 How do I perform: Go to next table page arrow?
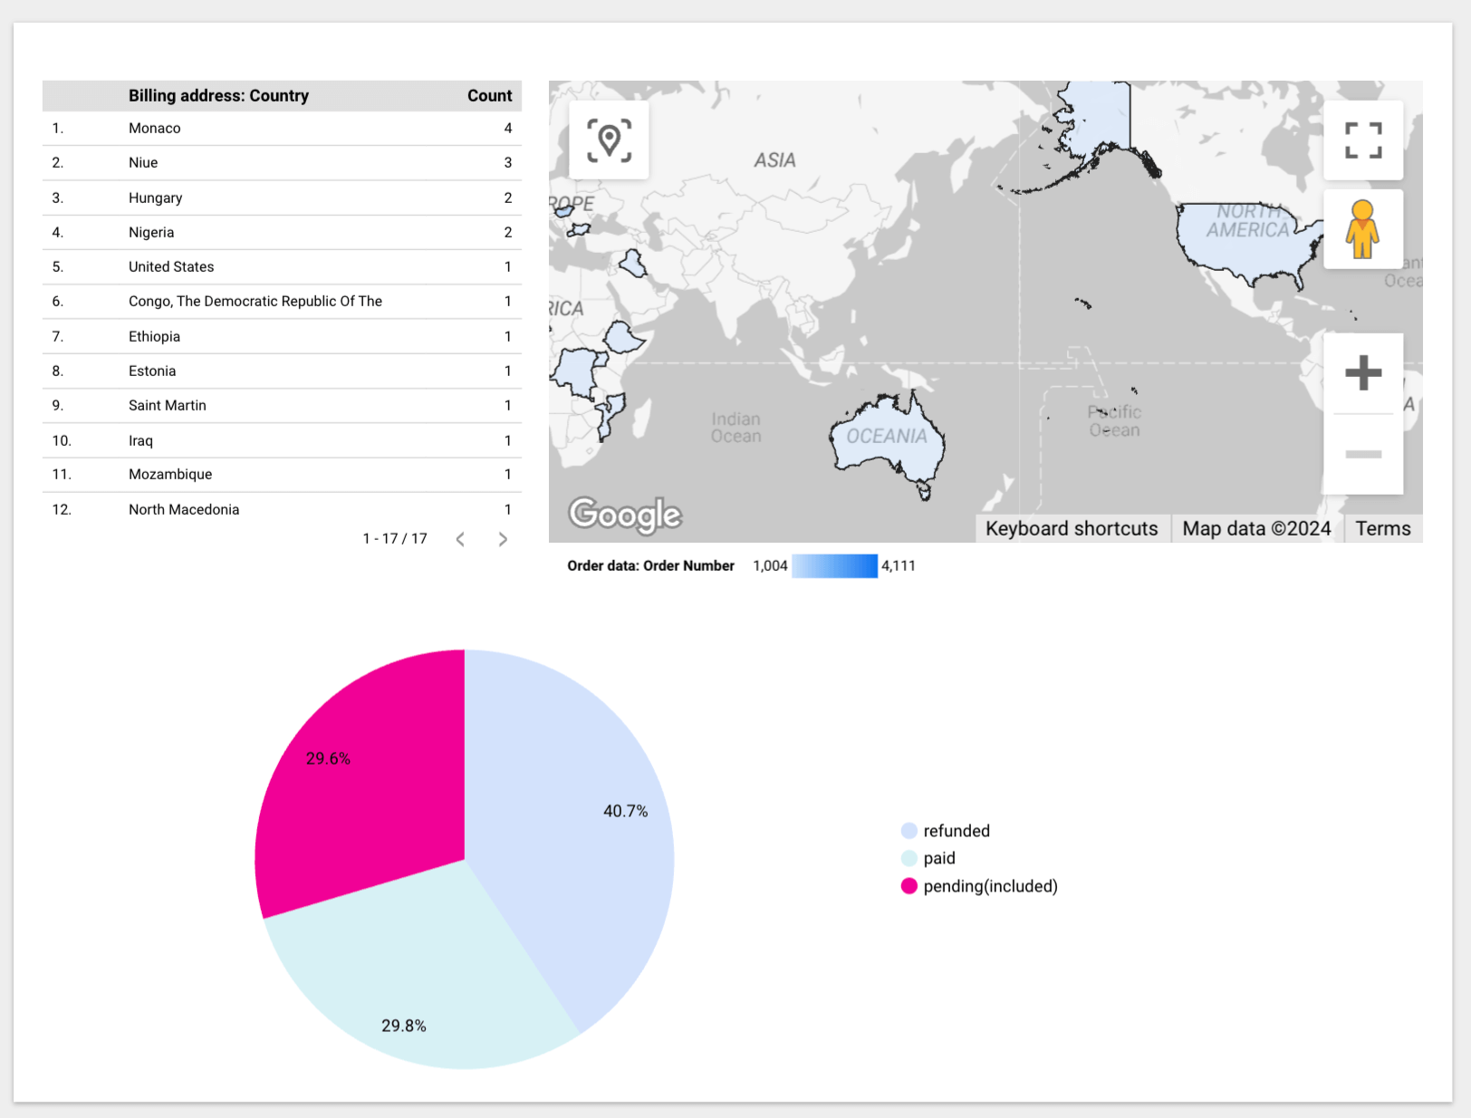(x=503, y=539)
